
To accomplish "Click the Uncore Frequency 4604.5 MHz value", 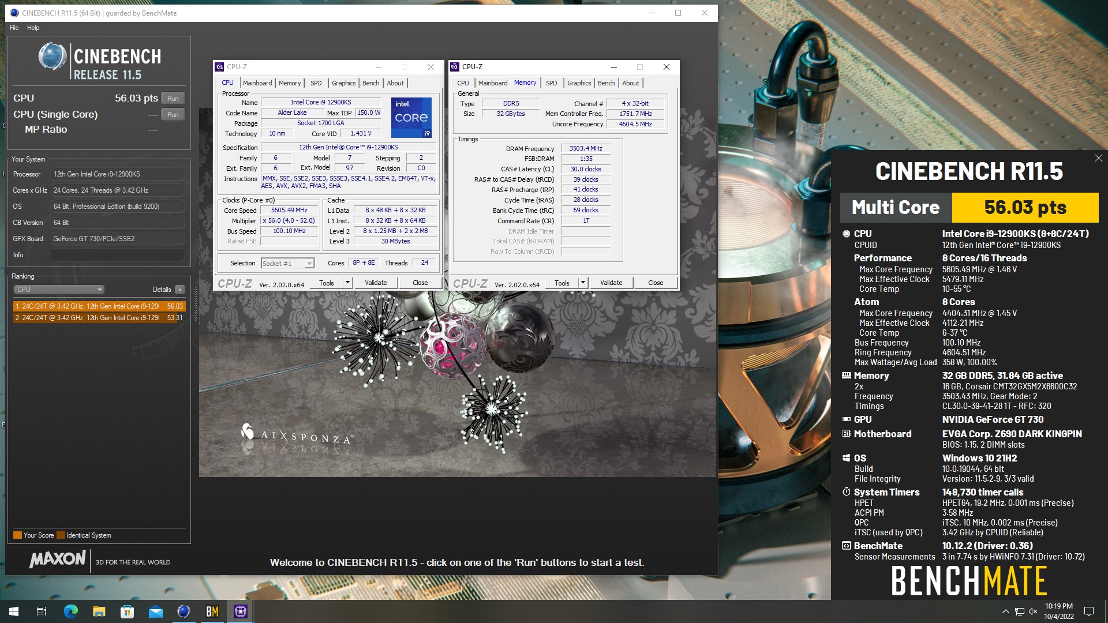I will (635, 125).
